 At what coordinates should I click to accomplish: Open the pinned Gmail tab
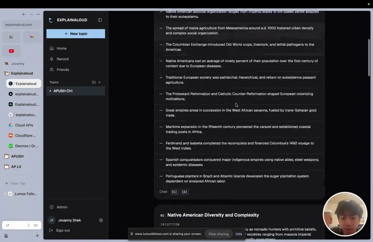(x=32, y=37)
